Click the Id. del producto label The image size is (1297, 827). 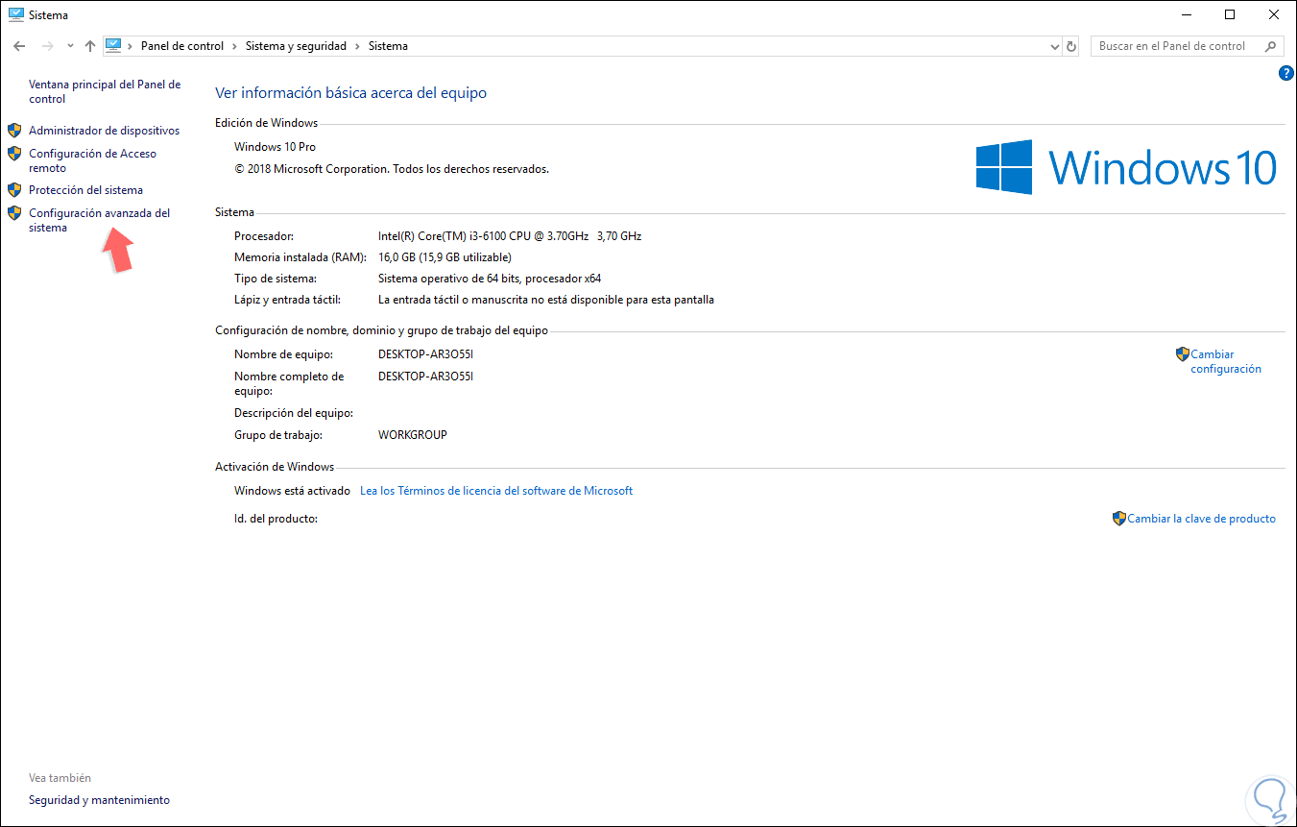point(276,519)
